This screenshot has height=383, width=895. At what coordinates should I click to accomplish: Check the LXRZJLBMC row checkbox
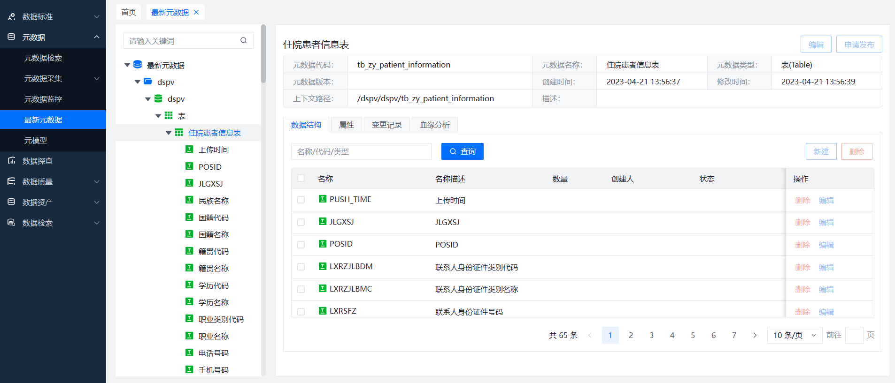coord(301,289)
